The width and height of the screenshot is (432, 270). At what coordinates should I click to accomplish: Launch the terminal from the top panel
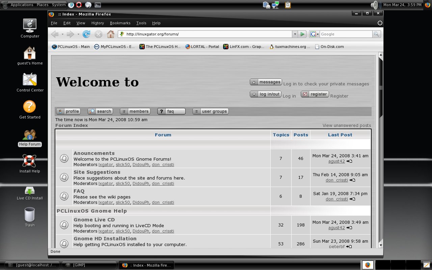point(98,5)
